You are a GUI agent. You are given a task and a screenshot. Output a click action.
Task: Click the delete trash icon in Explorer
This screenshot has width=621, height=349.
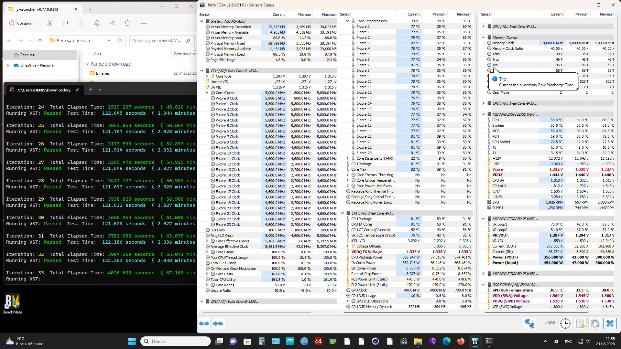(127, 23)
